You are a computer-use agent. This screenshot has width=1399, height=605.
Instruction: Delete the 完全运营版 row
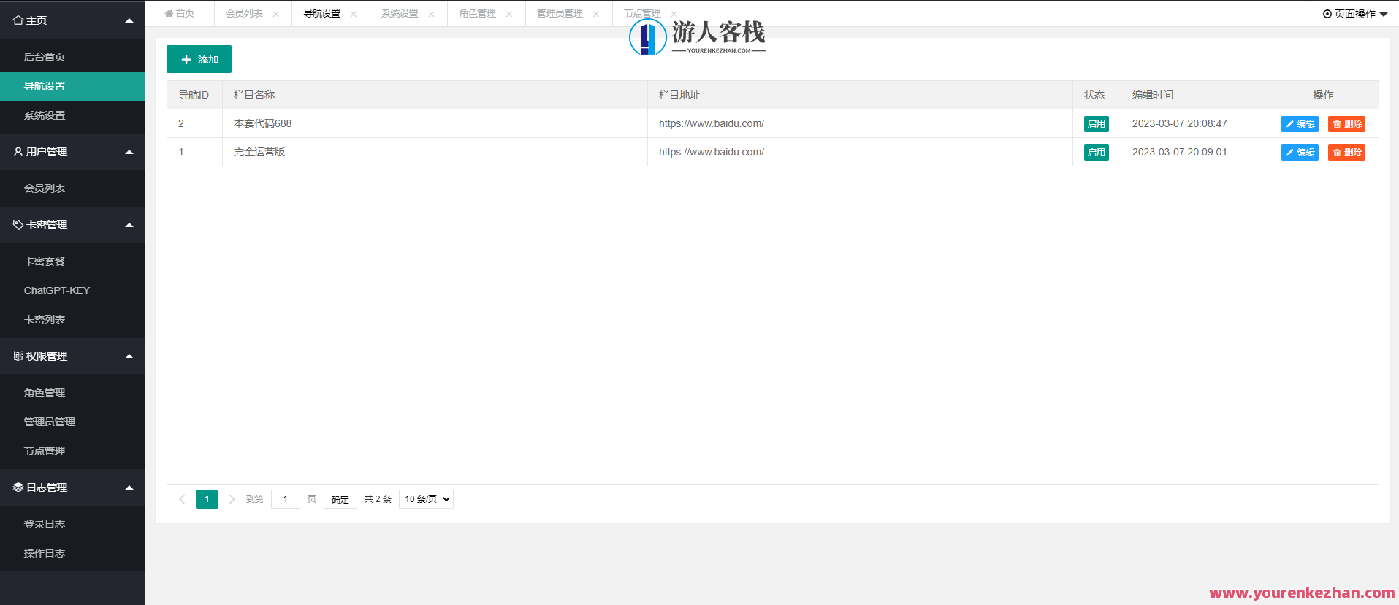tap(1346, 153)
